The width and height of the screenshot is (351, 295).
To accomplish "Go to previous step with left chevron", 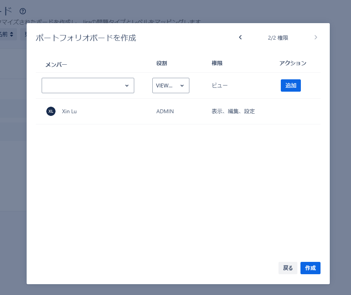I will pos(240,37).
